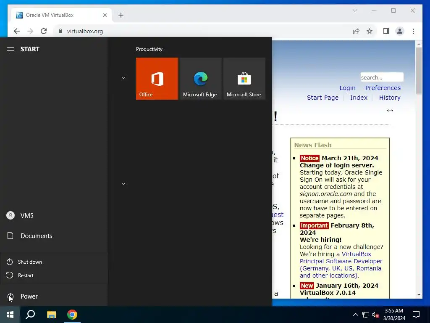The width and height of the screenshot is (430, 323).
Task: Launch Microsoft Edge from the Start tiles
Action: 200,79
